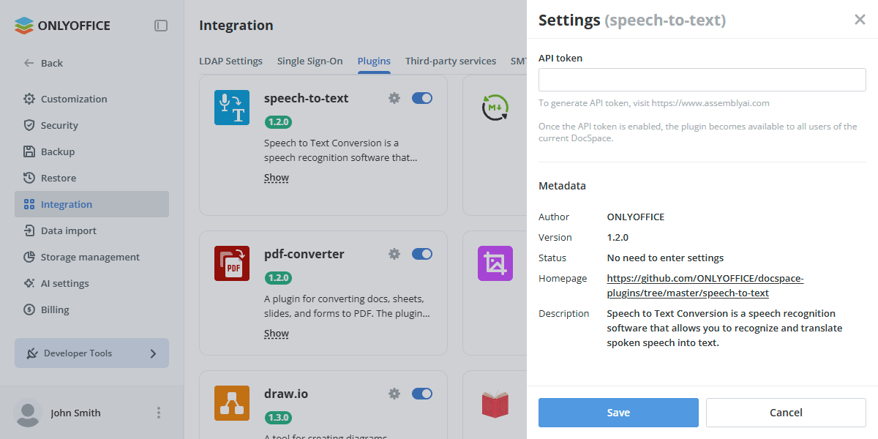
Task: Open speech-to-text settings gear
Action: coord(394,98)
